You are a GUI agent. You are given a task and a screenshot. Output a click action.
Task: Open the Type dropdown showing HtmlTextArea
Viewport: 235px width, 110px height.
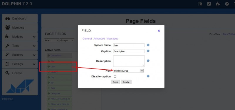click(x=128, y=71)
